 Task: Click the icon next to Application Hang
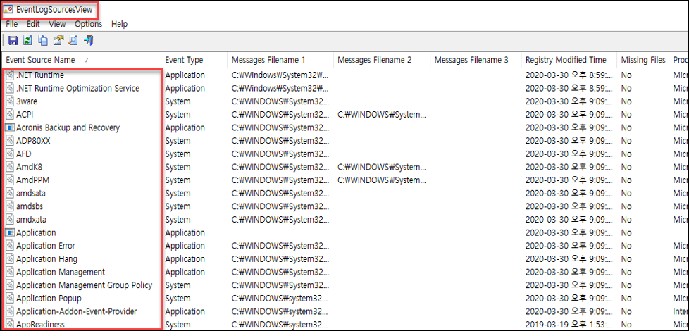point(10,259)
